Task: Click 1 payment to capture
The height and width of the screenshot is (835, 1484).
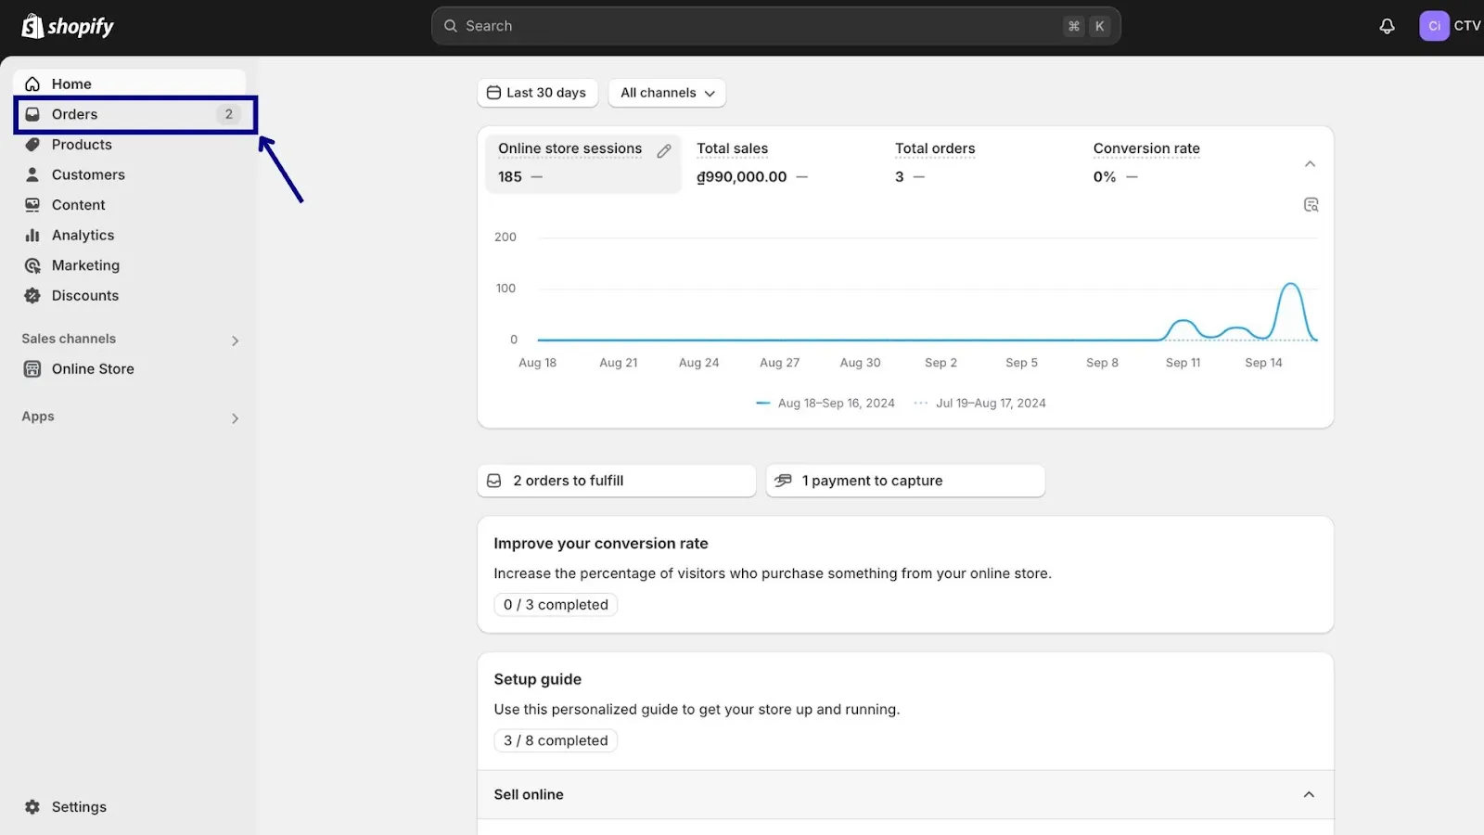Action: point(905,481)
